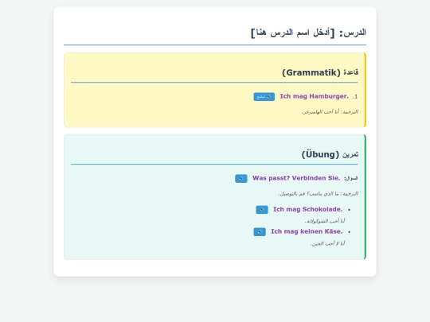The height and width of the screenshot is (322, 430).
Task: Click the lesson title placeholder heading
Action: [x=308, y=33]
